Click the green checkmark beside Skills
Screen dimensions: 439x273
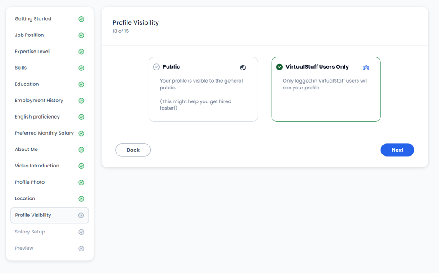pos(81,68)
